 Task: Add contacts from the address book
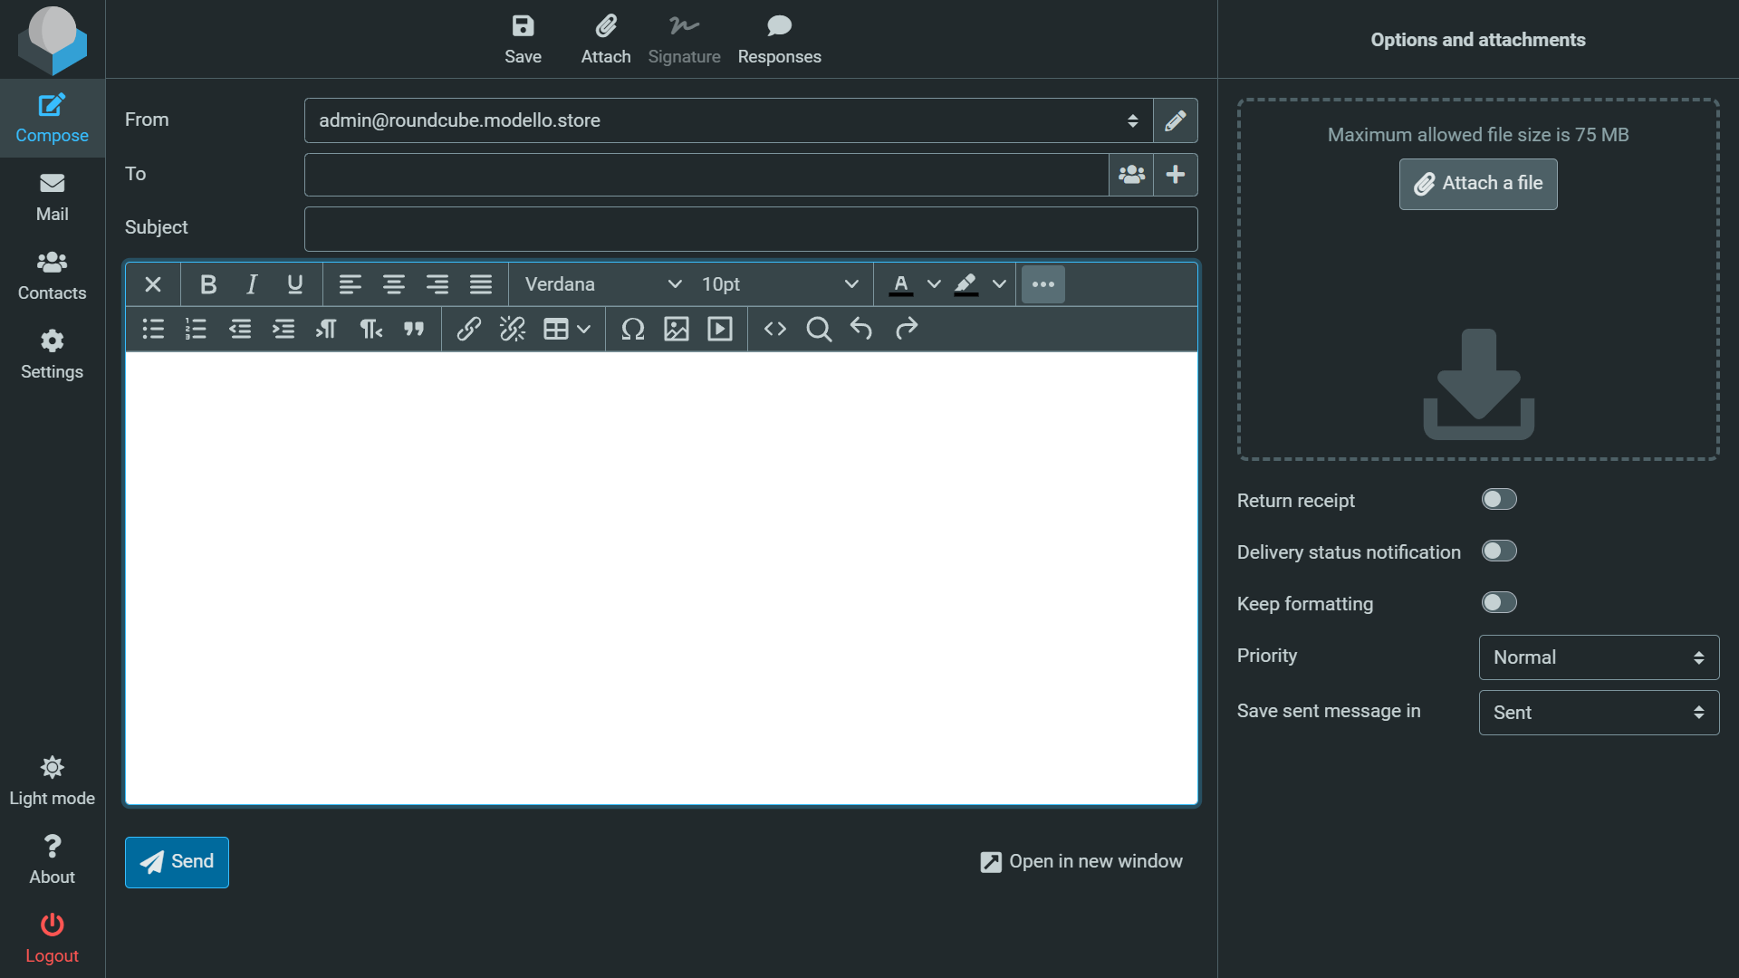1131,175
